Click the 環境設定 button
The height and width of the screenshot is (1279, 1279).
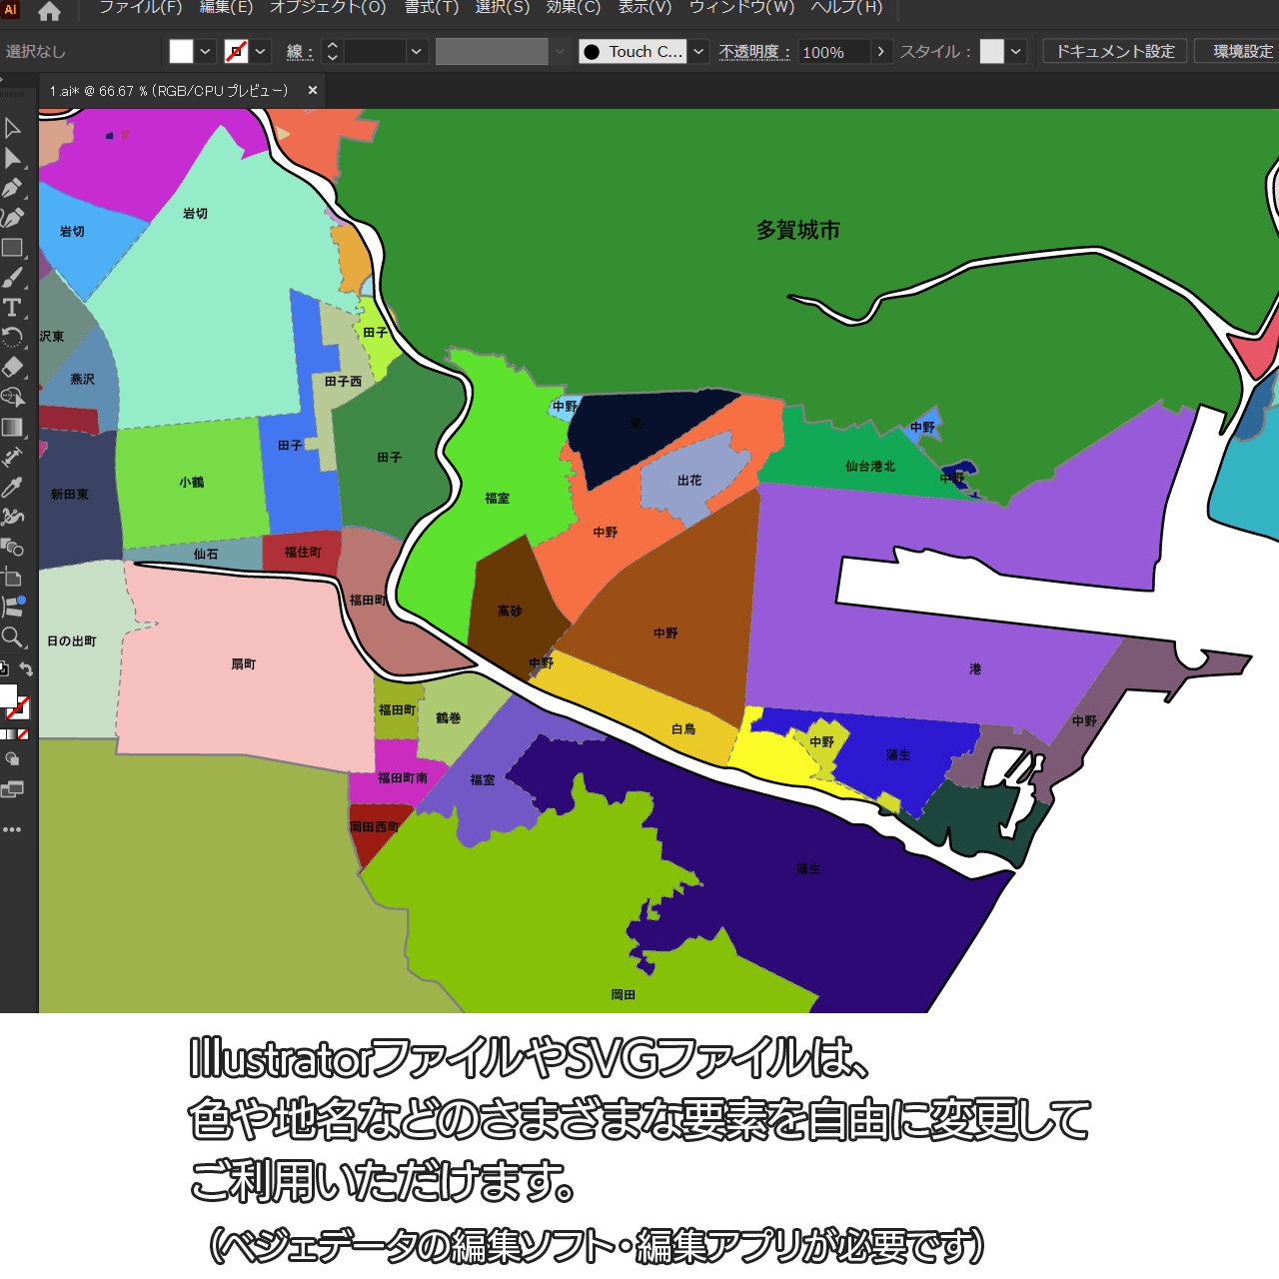coord(1242,51)
